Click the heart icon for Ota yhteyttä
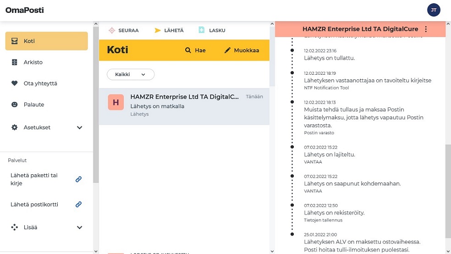This screenshot has width=451, height=254. 14,83
